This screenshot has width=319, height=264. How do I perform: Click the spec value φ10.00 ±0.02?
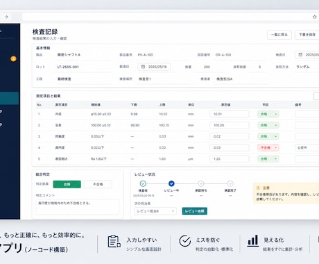(x=101, y=114)
